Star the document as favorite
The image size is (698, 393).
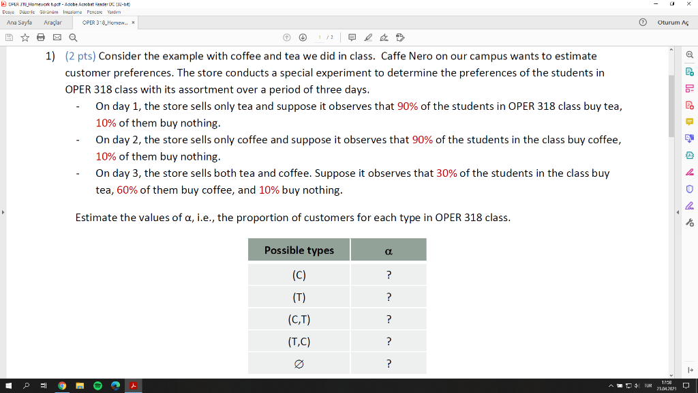tap(25, 38)
